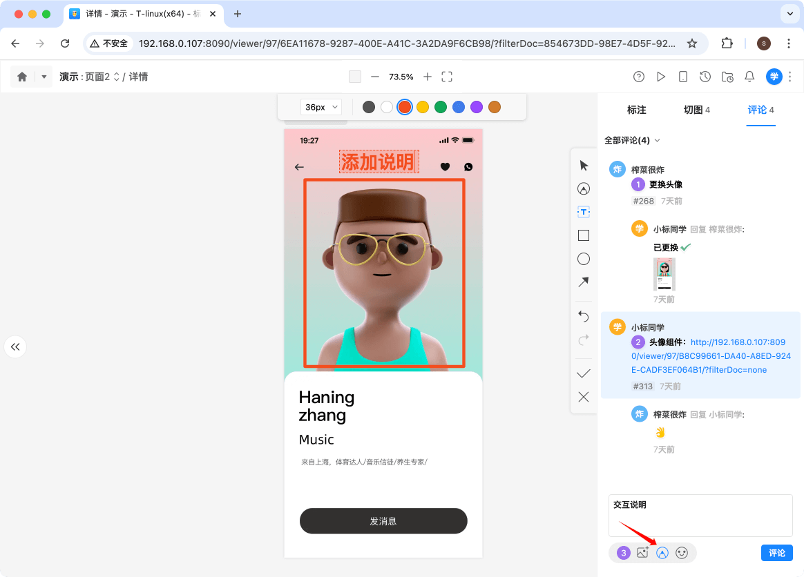This screenshot has width=804, height=577.
Task: Open the 全部评论(4) filter dropdown
Action: (632, 140)
